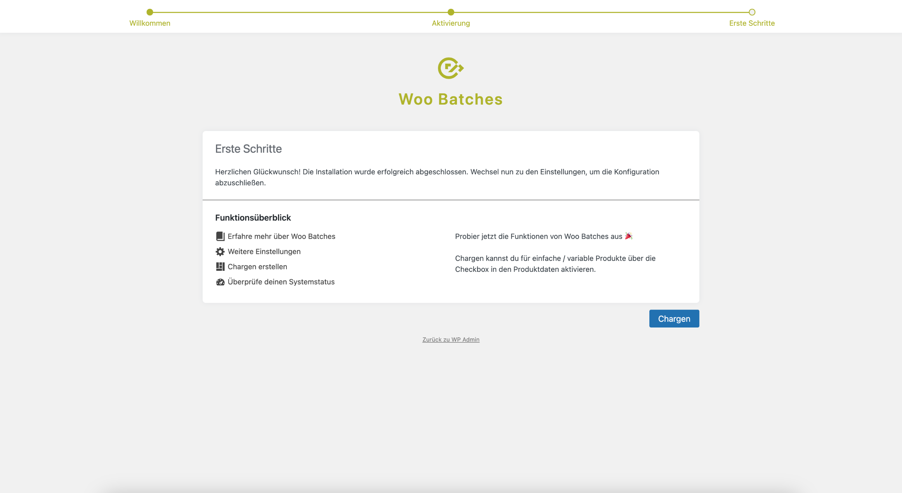902x493 pixels.
Task: Click the gauge icon beside Systemstatus
Action: pos(220,282)
